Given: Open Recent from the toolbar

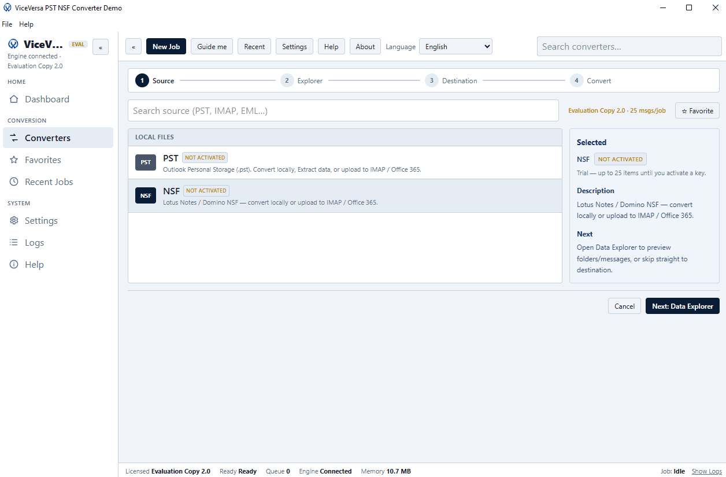Looking at the screenshot, I should pyautogui.click(x=254, y=47).
